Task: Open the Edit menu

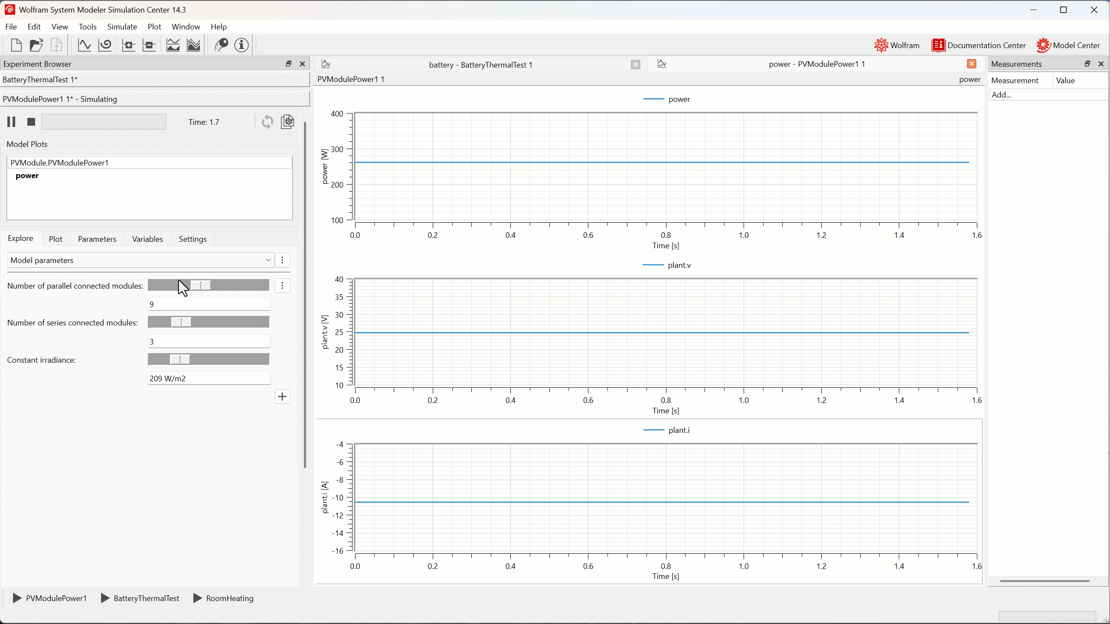Action: (x=34, y=26)
